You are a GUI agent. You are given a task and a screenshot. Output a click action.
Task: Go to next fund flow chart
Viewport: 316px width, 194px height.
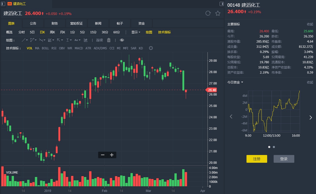[x=311, y=118]
